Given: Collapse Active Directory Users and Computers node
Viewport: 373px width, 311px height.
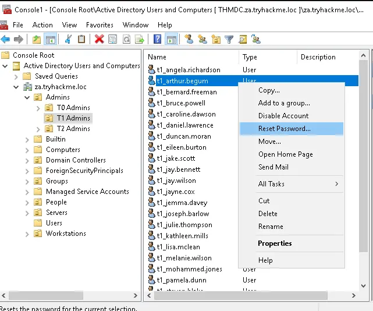Looking at the screenshot, I should click(5, 66).
